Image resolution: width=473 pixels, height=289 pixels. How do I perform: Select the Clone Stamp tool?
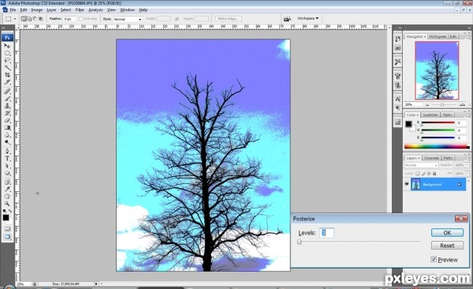7,106
